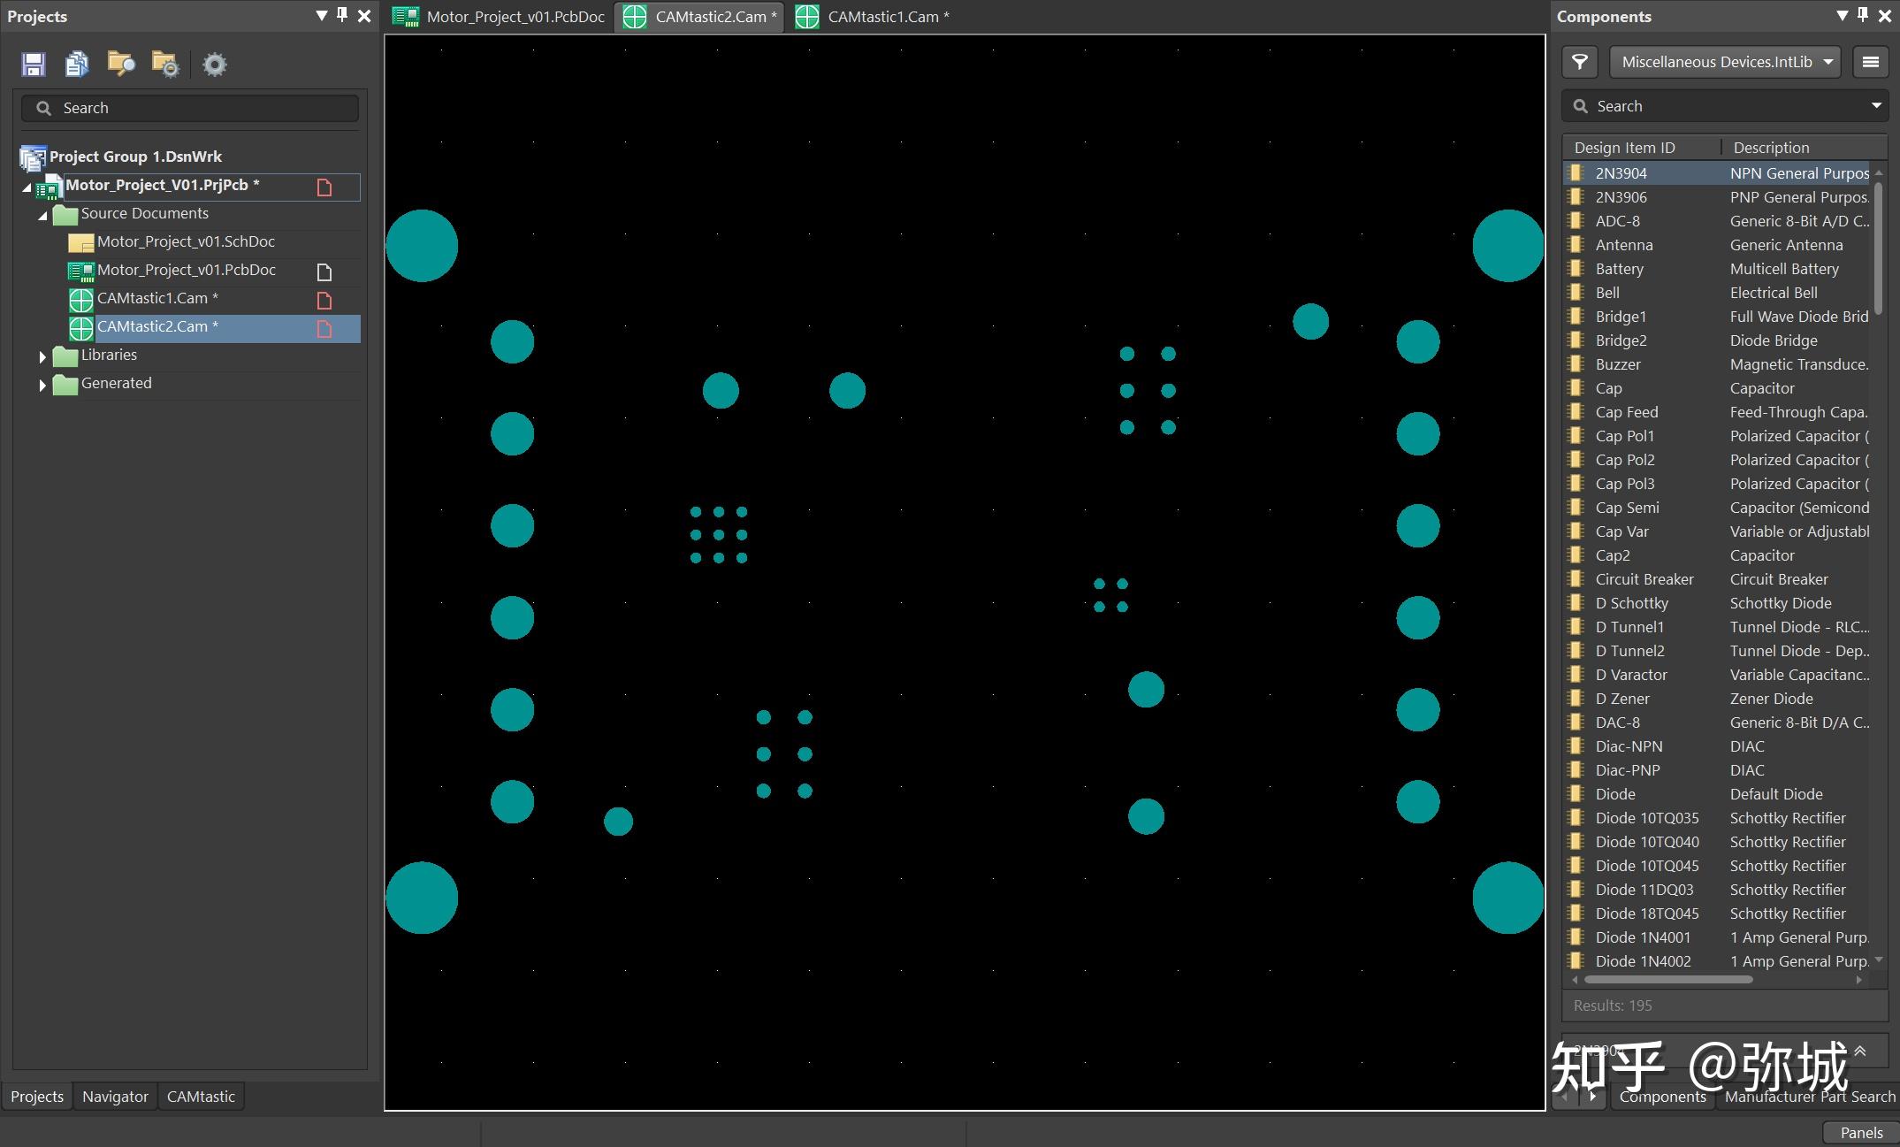1900x1147 pixels.
Task: Open Projects panel settings gear
Action: [214, 64]
